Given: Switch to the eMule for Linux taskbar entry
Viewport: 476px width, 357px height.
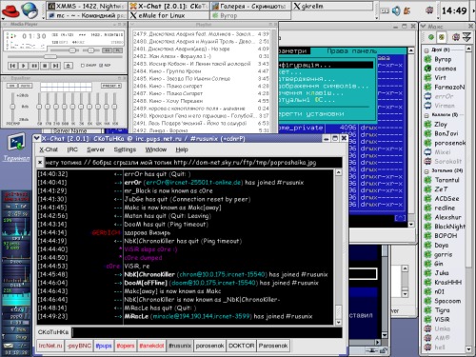Looking at the screenshot, I should pyautogui.click(x=169, y=15).
